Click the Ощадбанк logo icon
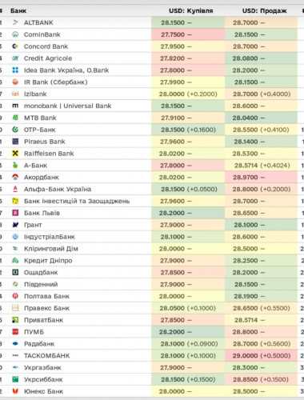This screenshot has width=304, height=400. coord(15,272)
